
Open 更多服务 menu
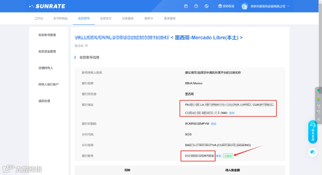pos(170,18)
